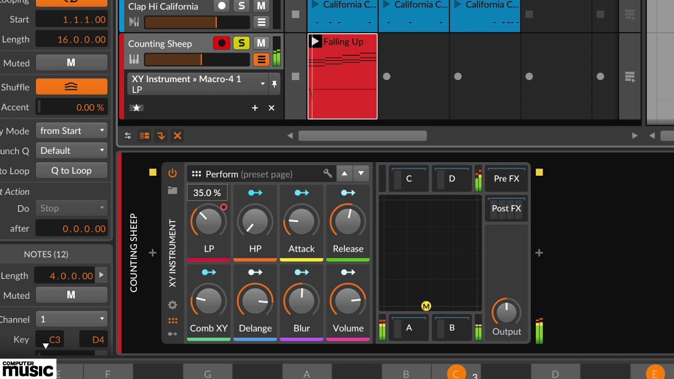
Task: Solo the Clap Hi California track
Action: (x=241, y=6)
